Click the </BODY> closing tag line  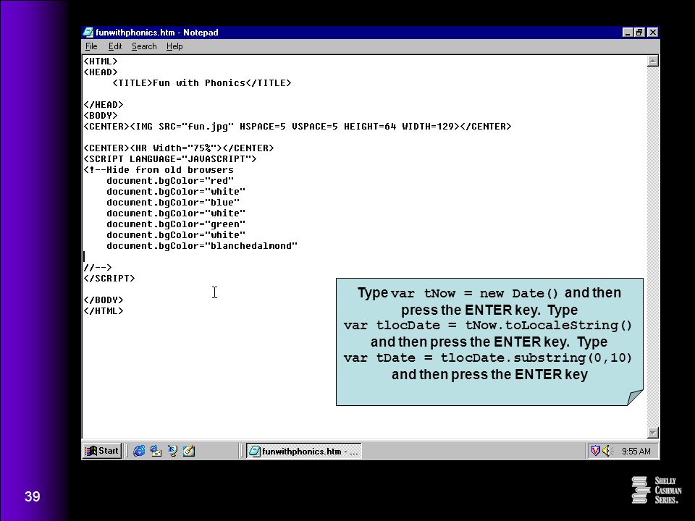pos(104,300)
